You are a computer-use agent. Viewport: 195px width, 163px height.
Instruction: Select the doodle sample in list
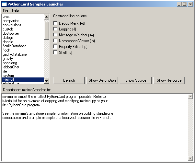(x=8, y=42)
